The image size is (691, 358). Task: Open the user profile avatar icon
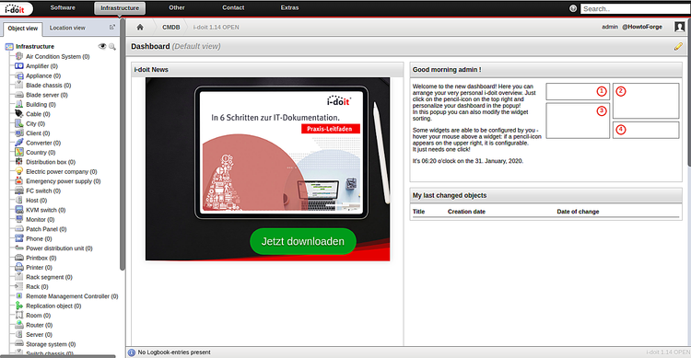click(680, 27)
